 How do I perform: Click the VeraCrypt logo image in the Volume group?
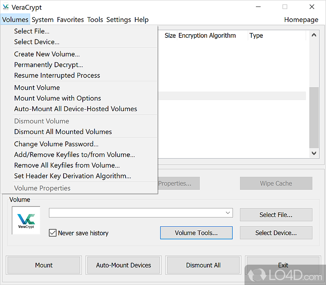(x=26, y=220)
